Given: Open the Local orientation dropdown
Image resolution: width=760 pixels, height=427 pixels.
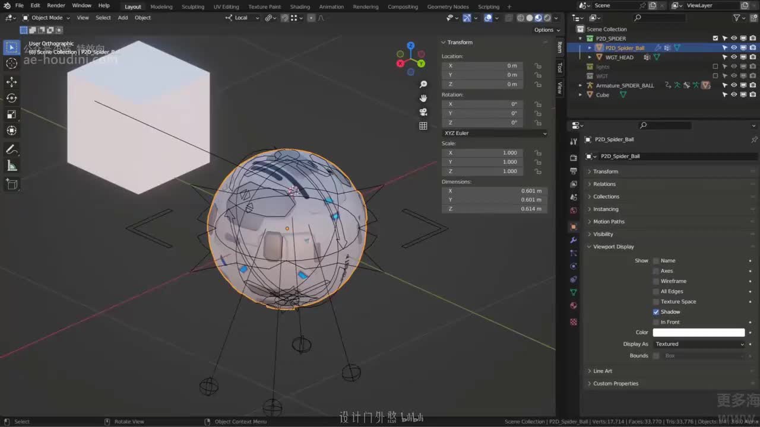Looking at the screenshot, I should point(243,18).
